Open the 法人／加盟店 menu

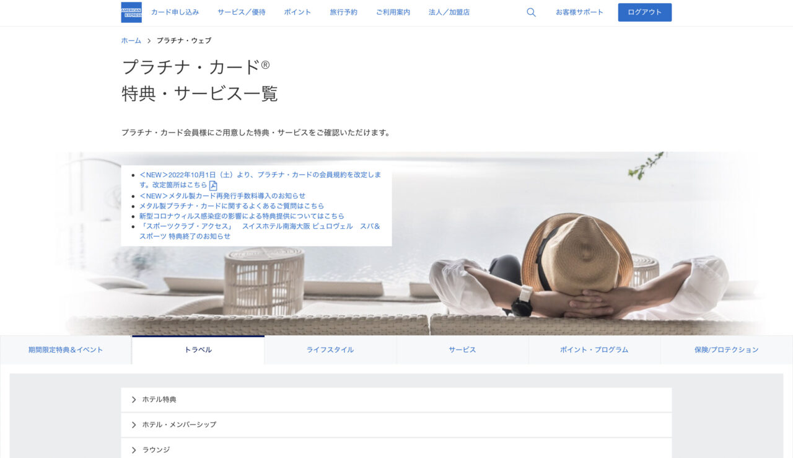(x=449, y=12)
